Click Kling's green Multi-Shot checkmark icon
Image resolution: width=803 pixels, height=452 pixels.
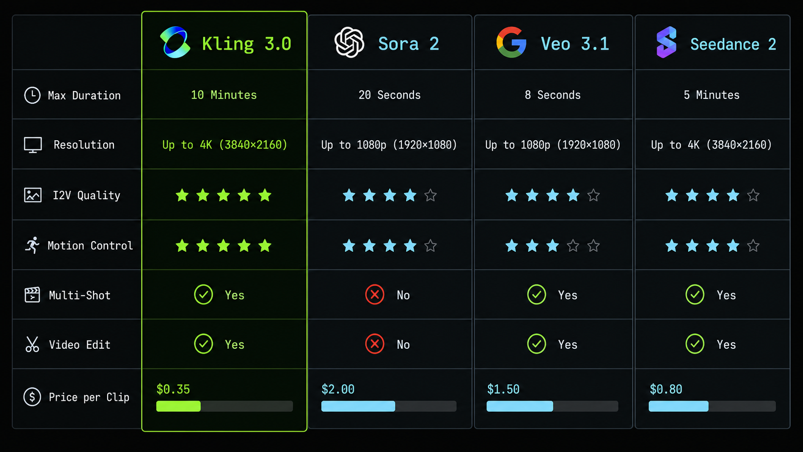click(204, 294)
